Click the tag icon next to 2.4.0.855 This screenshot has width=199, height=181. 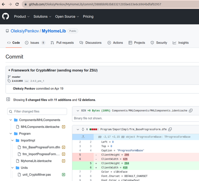(x=9, y=81)
